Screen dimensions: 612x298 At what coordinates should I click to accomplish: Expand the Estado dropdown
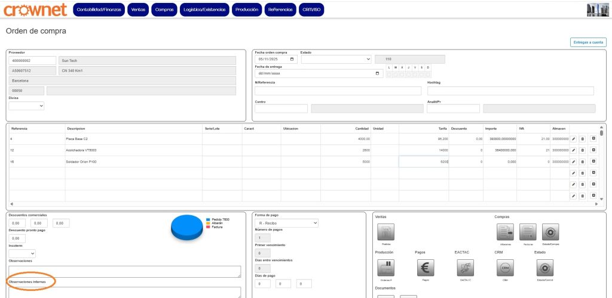(x=336, y=59)
